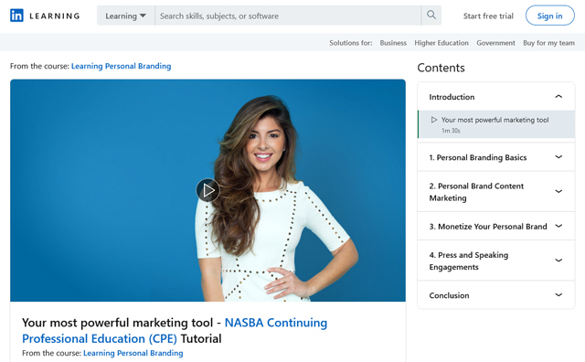Click the 1. Personal Branding Basics section title

coord(478,157)
